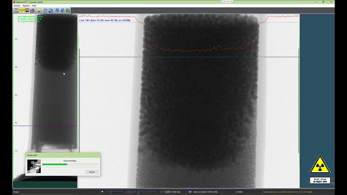
Task: Click the 'Spiral scanning is available' status message
Action: 288,192
